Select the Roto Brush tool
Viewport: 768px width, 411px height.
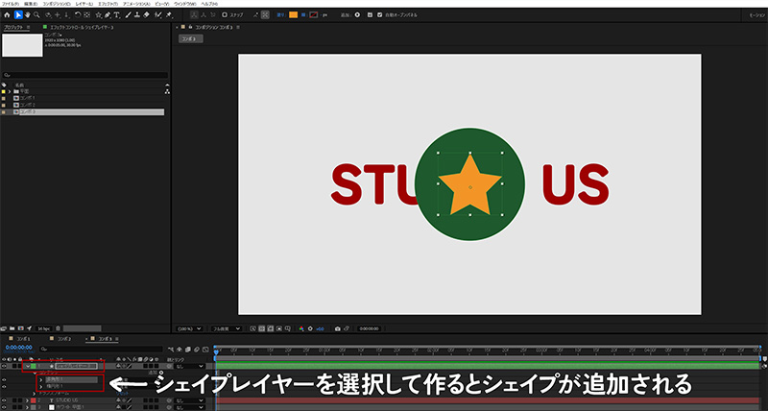coord(158,15)
